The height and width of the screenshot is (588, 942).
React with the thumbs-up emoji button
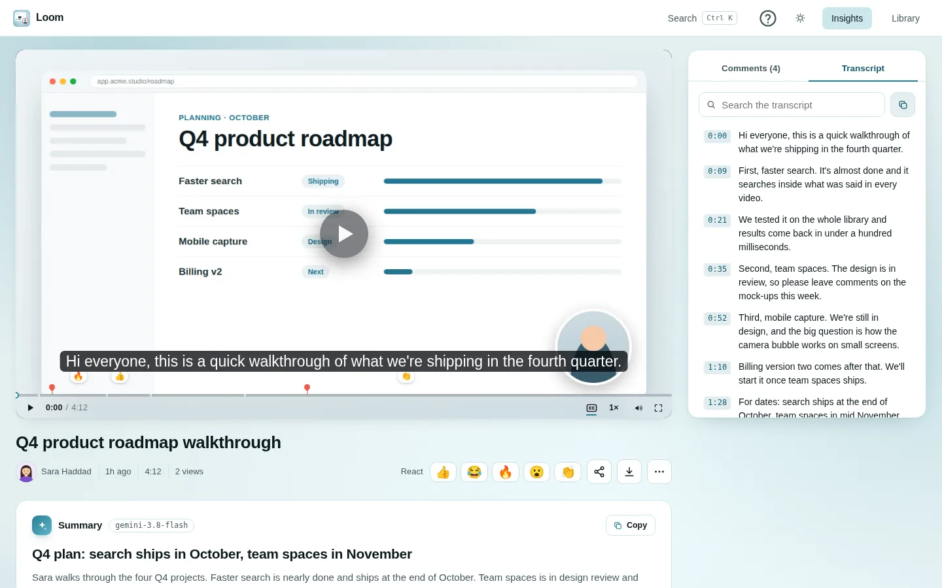tap(443, 472)
